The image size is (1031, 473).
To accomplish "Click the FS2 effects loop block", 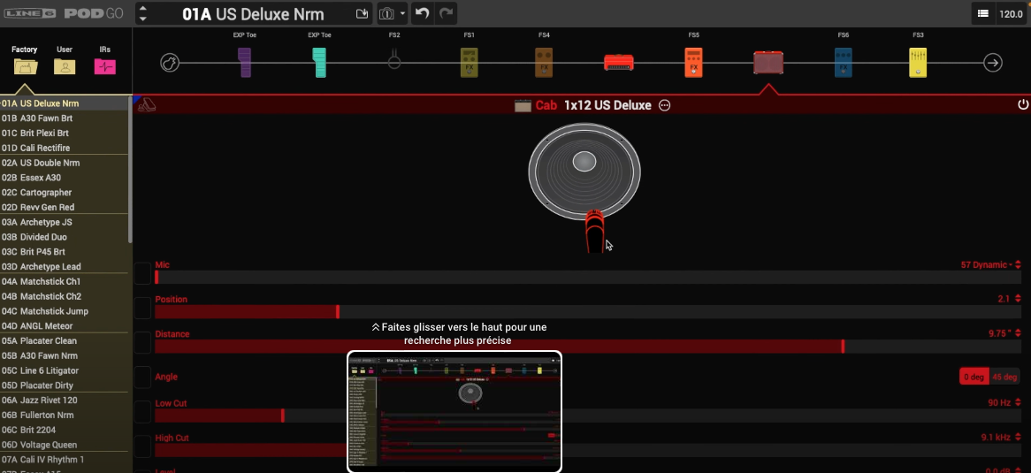I will [x=394, y=62].
